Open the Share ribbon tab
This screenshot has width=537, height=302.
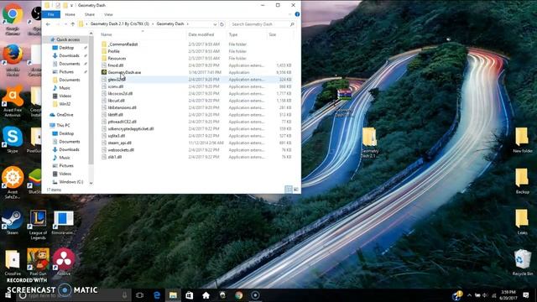pos(90,14)
